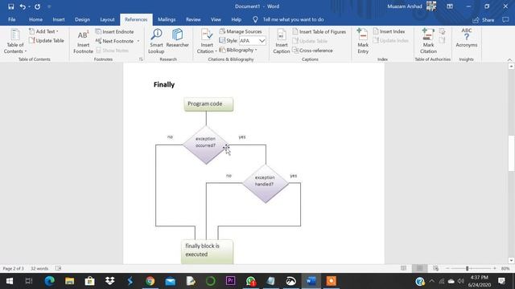Open Windows Start menu
The height and width of the screenshot is (289, 515).
(x=10, y=281)
